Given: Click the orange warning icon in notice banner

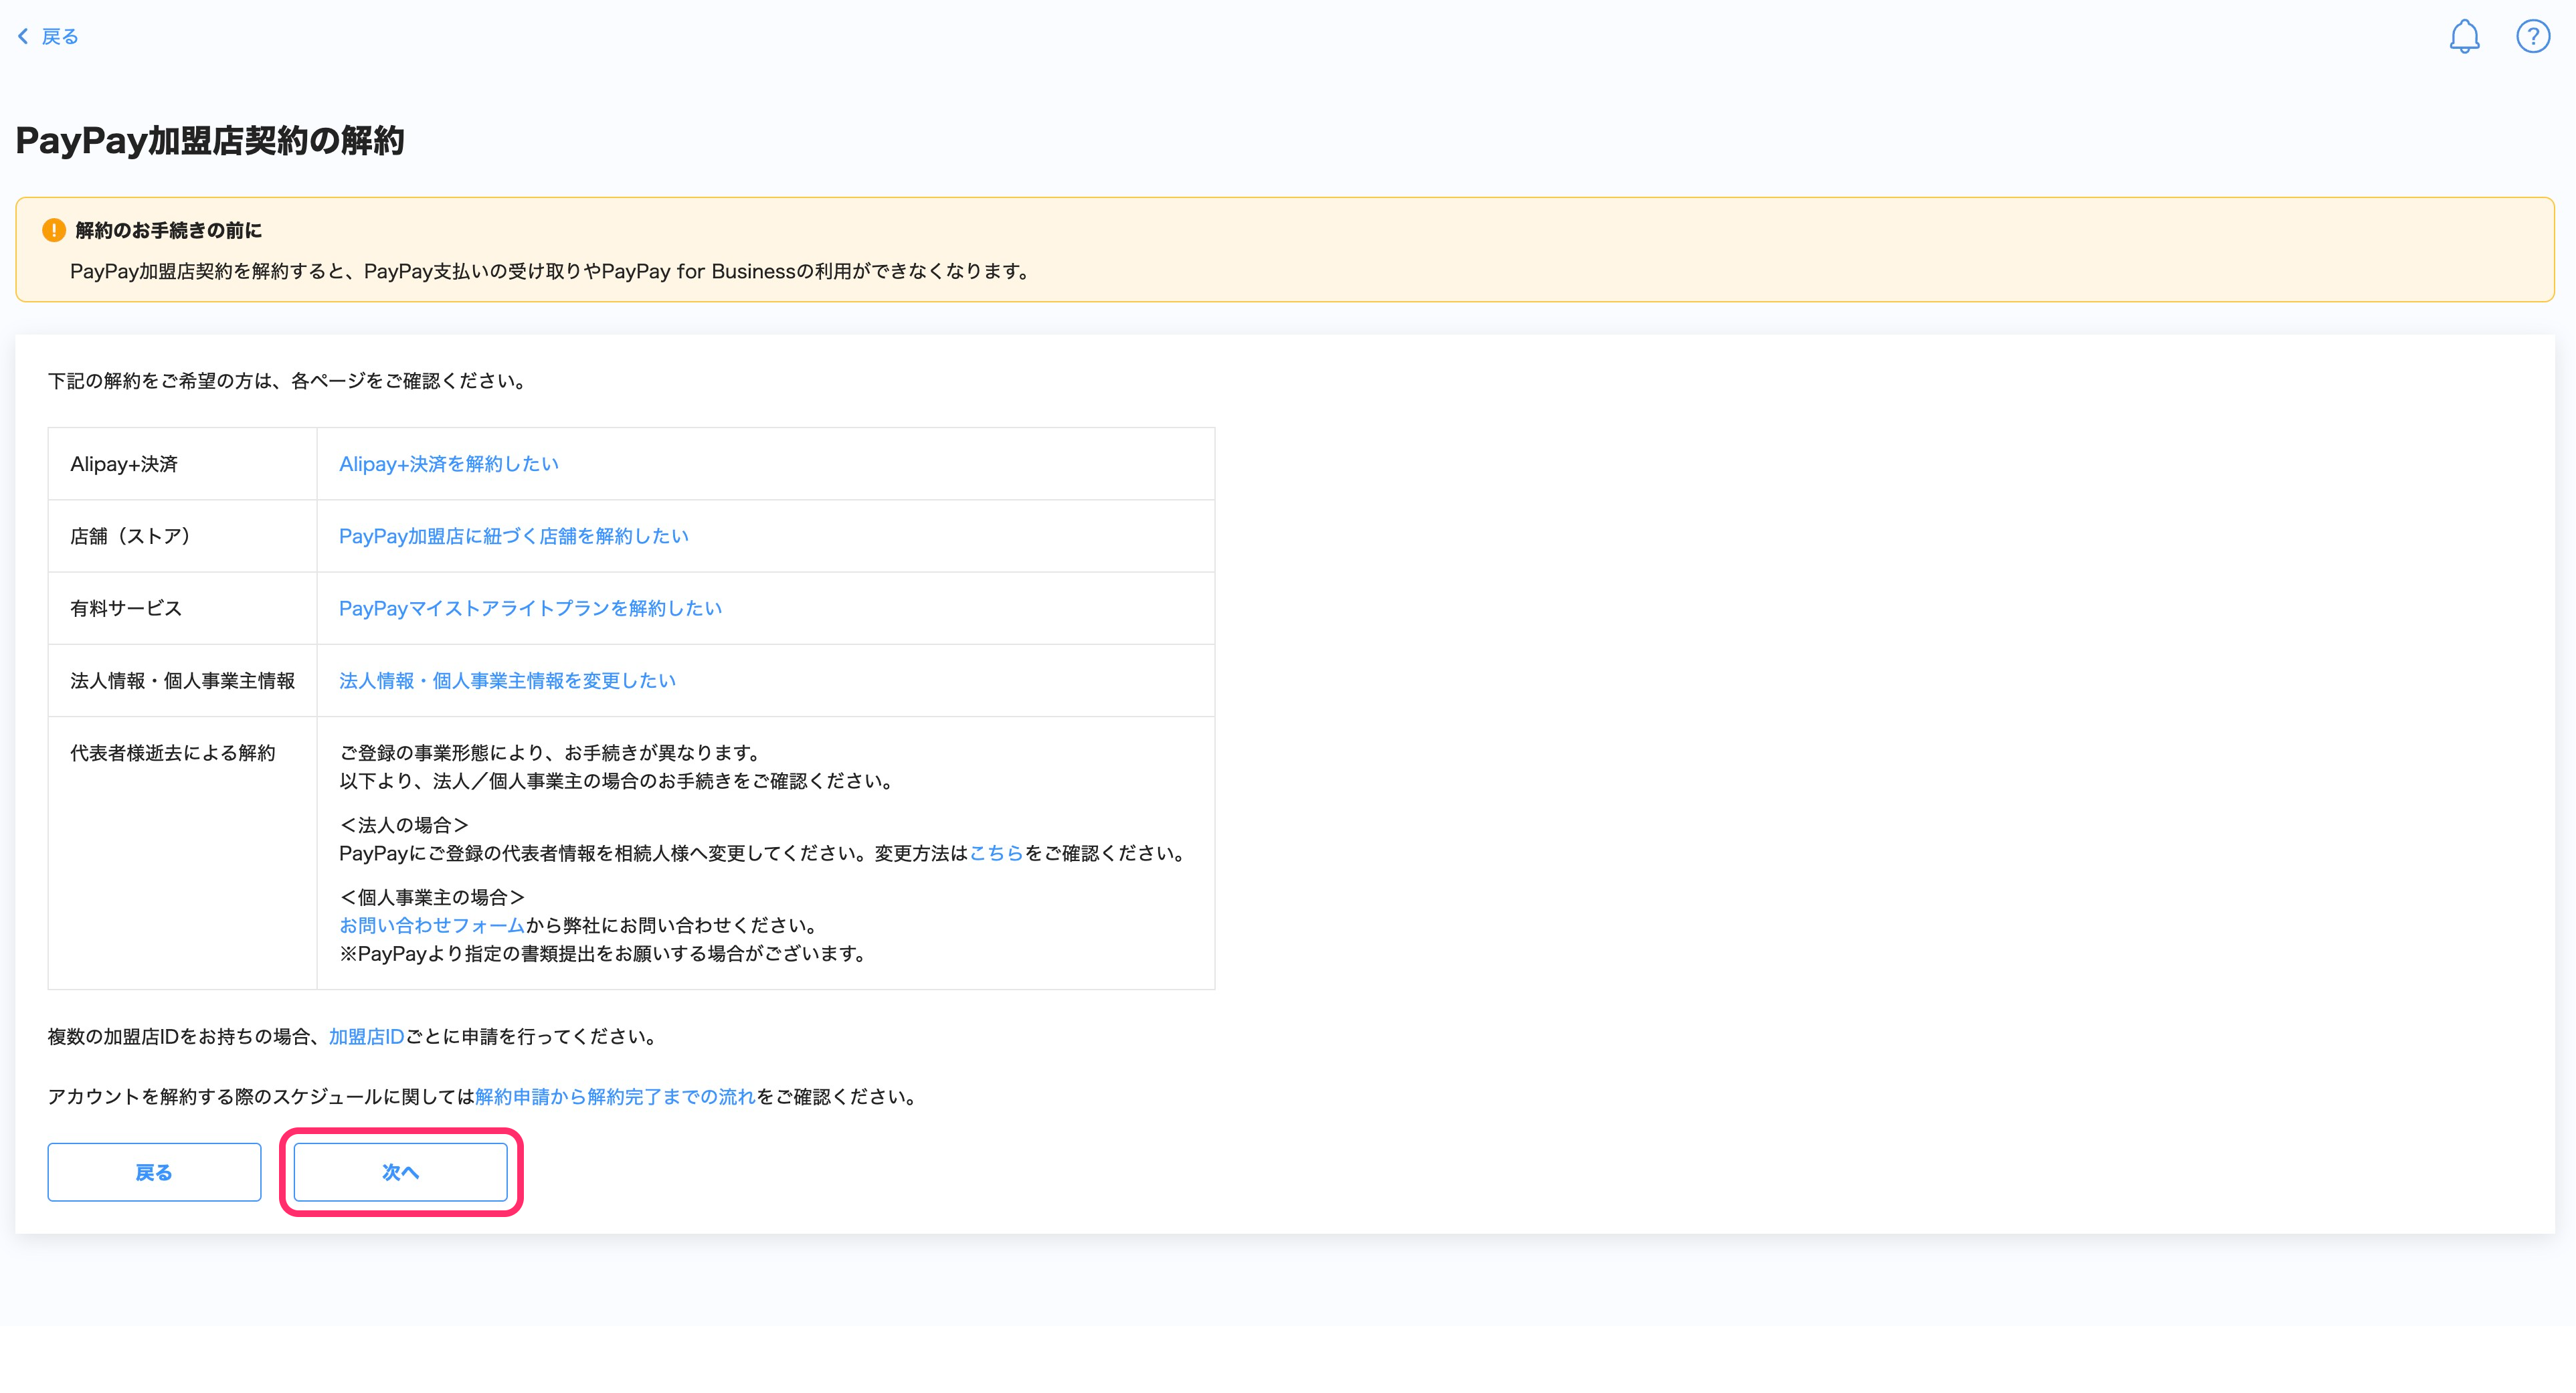Looking at the screenshot, I should tap(54, 230).
